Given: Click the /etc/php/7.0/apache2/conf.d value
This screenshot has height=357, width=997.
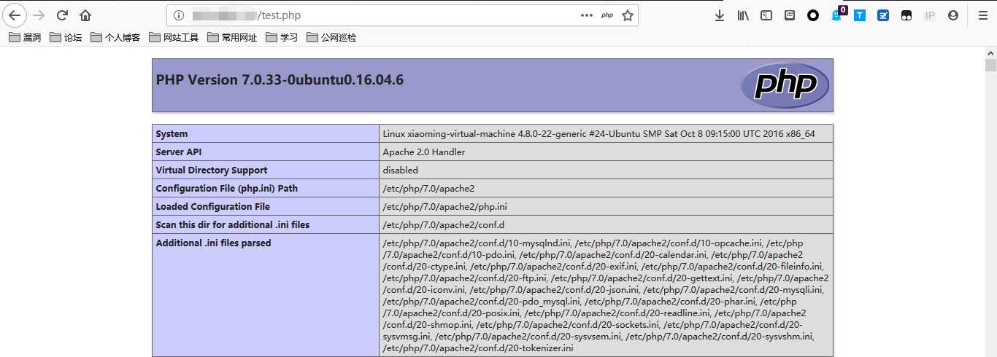Looking at the screenshot, I should (444, 225).
